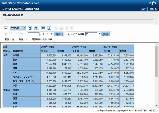
Task: Click 売上額 header under 2021年 9月度
Action: pos(48,51)
